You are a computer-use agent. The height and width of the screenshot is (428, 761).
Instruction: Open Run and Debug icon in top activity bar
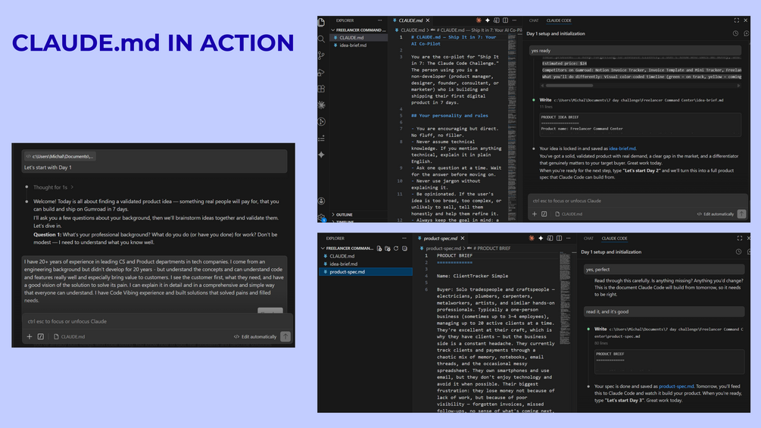[x=321, y=72]
